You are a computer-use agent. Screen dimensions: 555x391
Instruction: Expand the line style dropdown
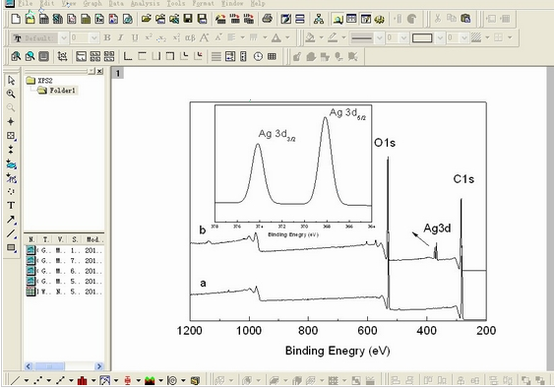coord(380,37)
